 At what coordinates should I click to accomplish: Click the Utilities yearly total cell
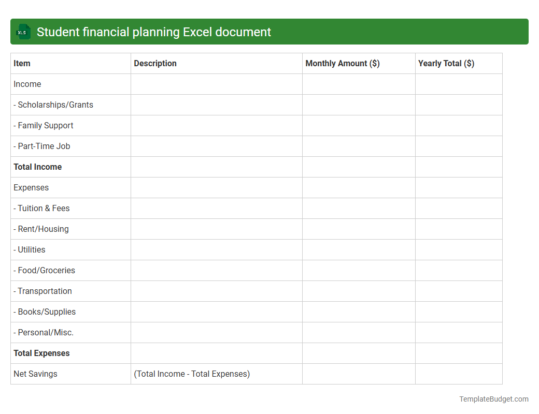458,249
